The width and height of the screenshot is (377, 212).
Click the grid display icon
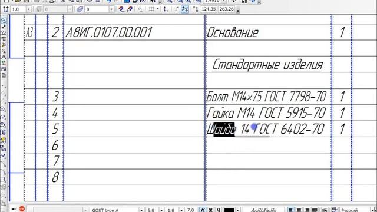pos(151,9)
